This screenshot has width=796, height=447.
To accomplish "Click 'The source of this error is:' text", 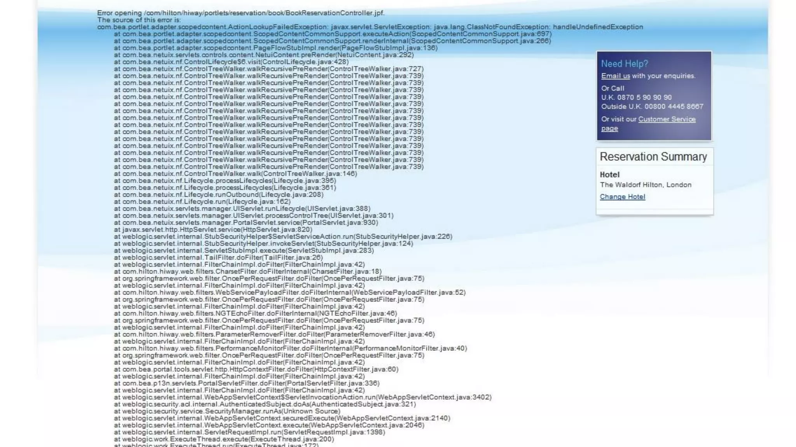I will click(139, 20).
